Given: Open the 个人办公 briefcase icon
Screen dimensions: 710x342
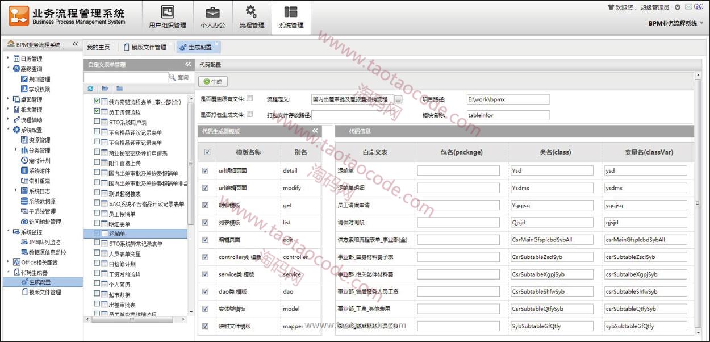Looking at the screenshot, I should click(212, 12).
